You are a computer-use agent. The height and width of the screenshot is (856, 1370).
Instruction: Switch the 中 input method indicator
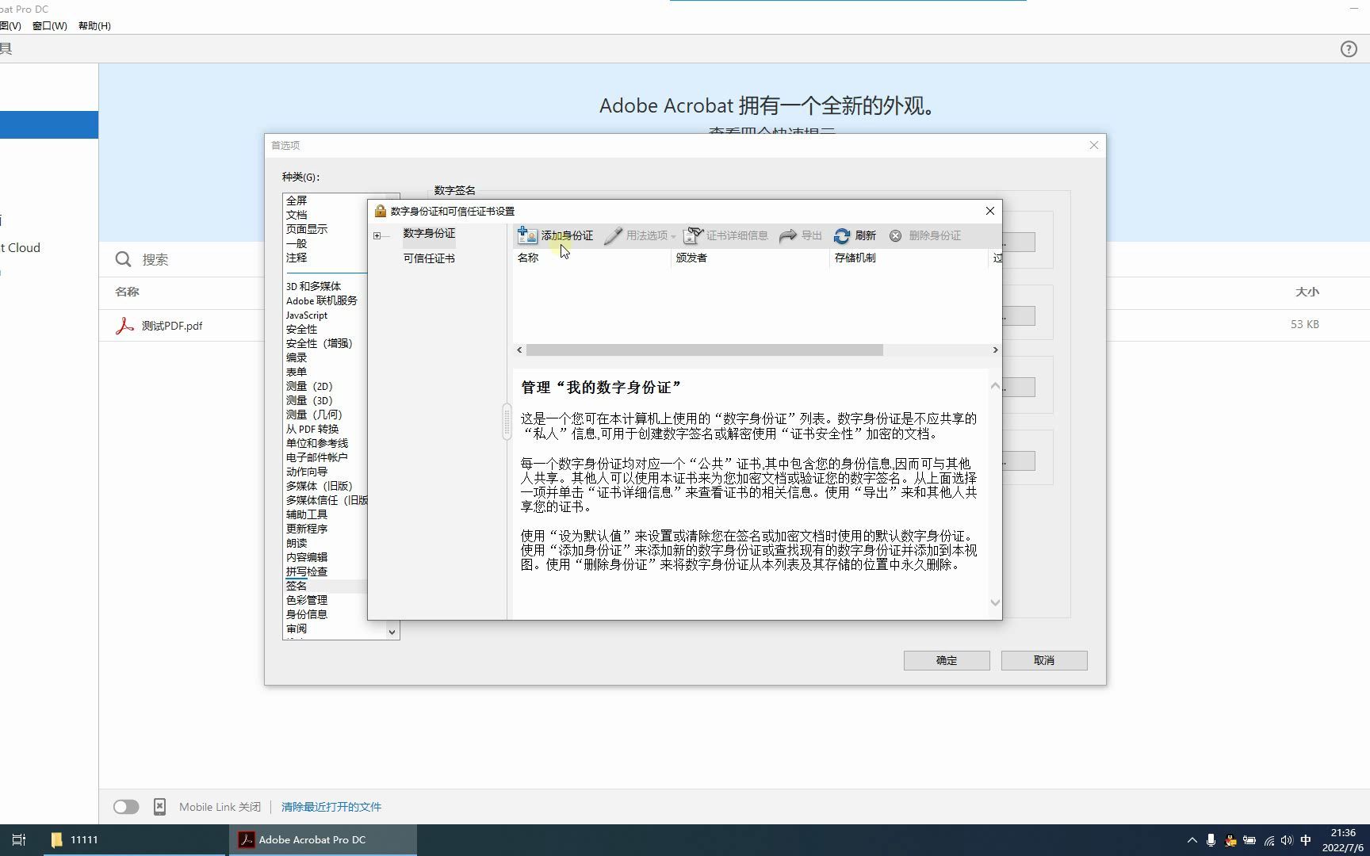click(1306, 840)
